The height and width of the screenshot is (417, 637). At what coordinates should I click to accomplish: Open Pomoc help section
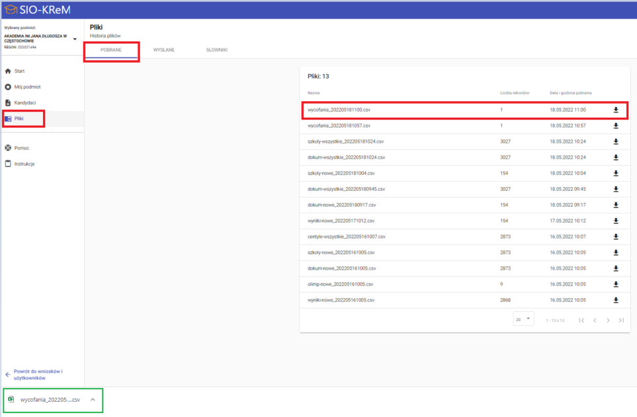[21, 148]
